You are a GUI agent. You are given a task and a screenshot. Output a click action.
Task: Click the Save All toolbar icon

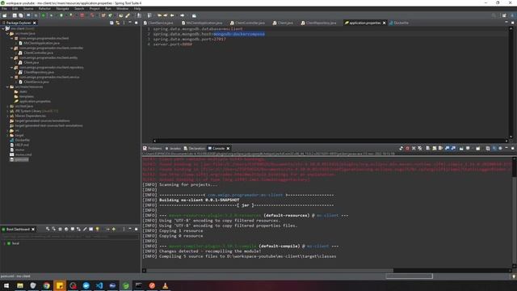coord(21,15)
